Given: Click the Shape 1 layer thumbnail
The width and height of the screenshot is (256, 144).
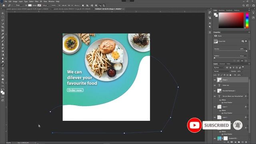Looking at the screenshot, I should click(219, 80).
